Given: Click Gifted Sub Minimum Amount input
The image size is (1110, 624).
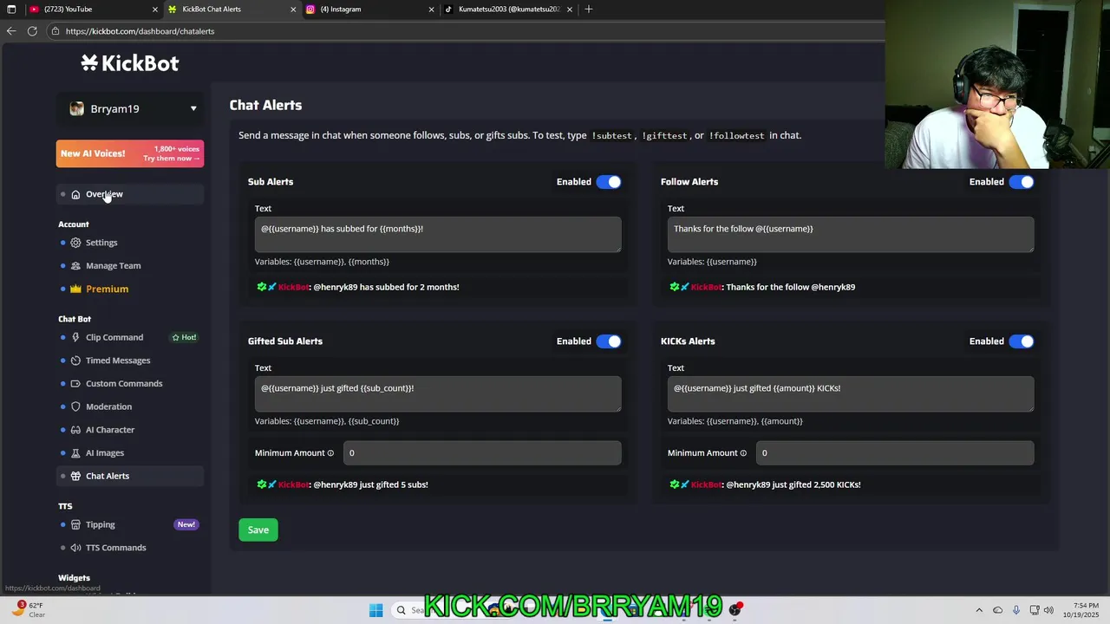Looking at the screenshot, I should tap(482, 453).
